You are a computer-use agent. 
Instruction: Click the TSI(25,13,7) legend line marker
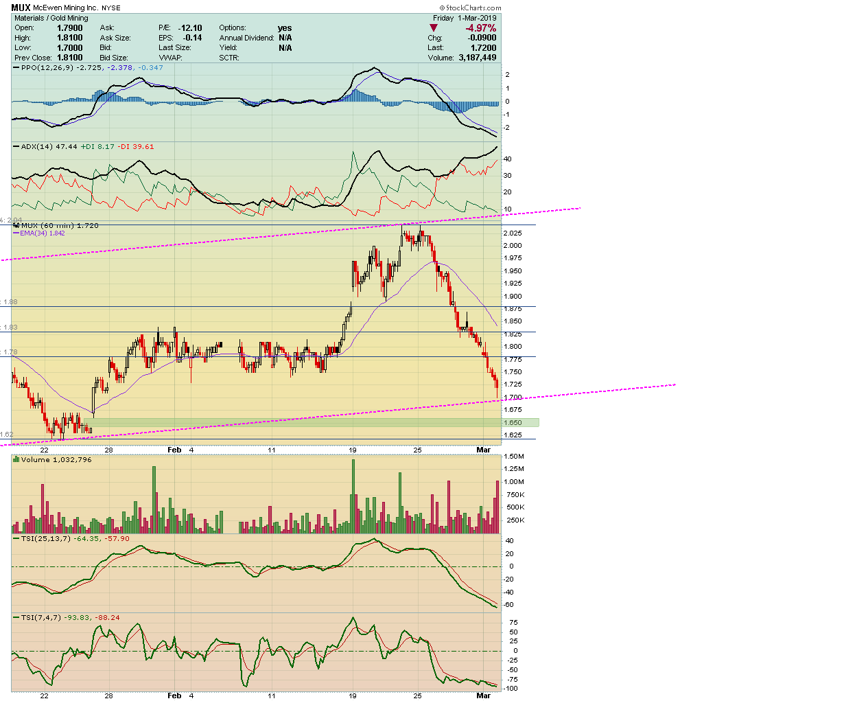[x=16, y=538]
